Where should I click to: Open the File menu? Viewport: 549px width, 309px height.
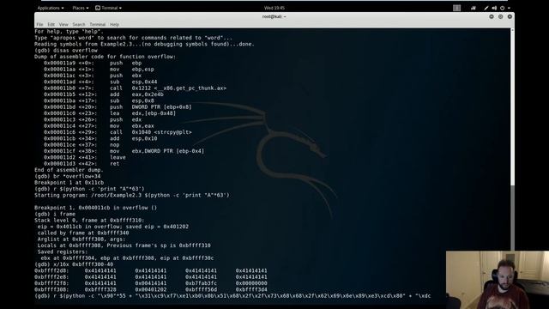[x=39, y=25]
